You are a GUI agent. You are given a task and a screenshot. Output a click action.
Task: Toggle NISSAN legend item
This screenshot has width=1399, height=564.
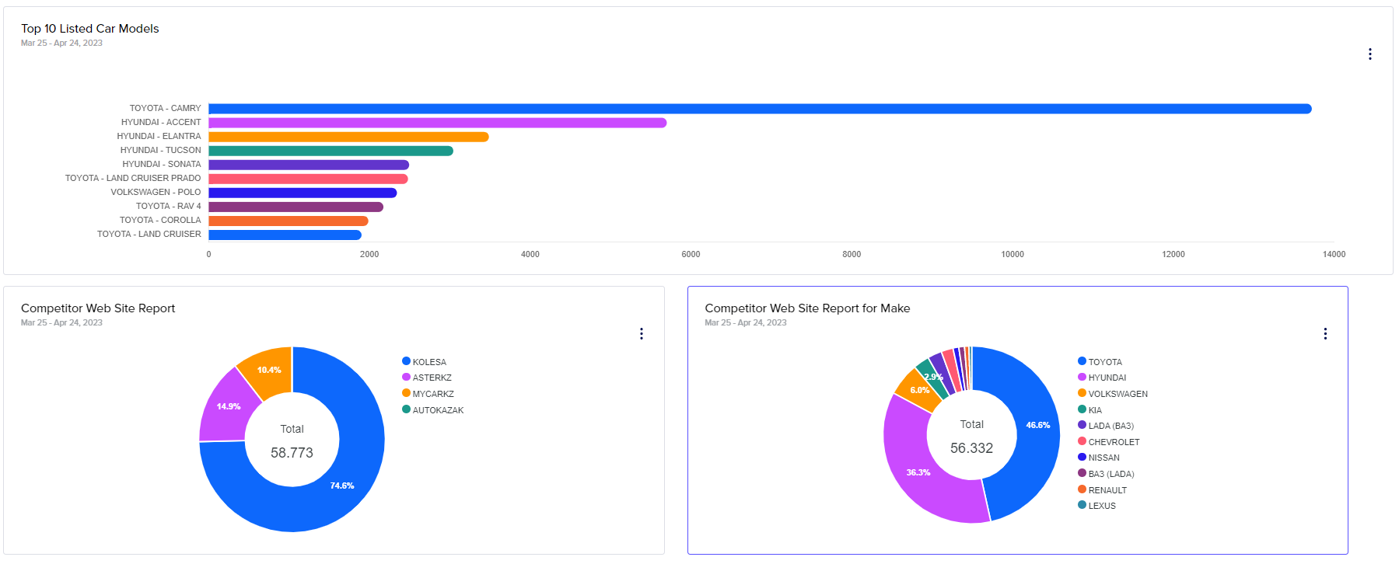click(x=1099, y=458)
